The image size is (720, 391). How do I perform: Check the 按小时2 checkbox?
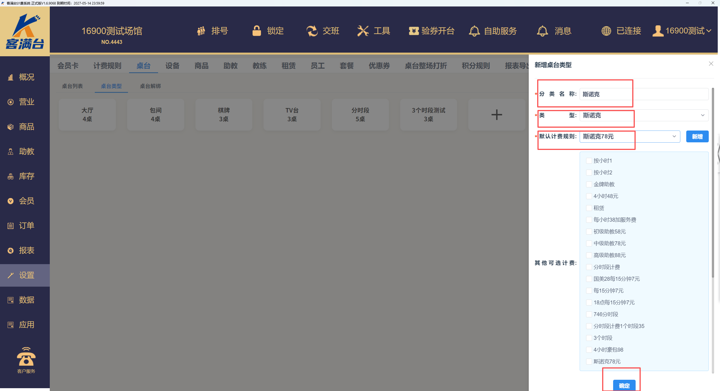point(589,172)
